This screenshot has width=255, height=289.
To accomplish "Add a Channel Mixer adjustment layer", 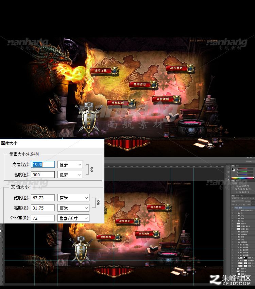I will point(247,189).
